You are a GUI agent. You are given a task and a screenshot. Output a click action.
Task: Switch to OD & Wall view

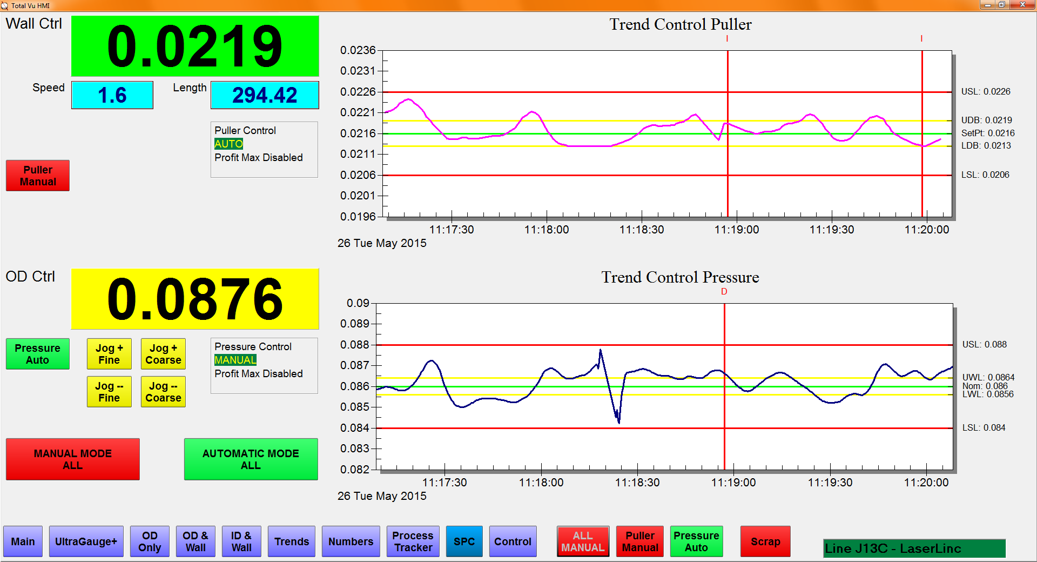click(196, 541)
